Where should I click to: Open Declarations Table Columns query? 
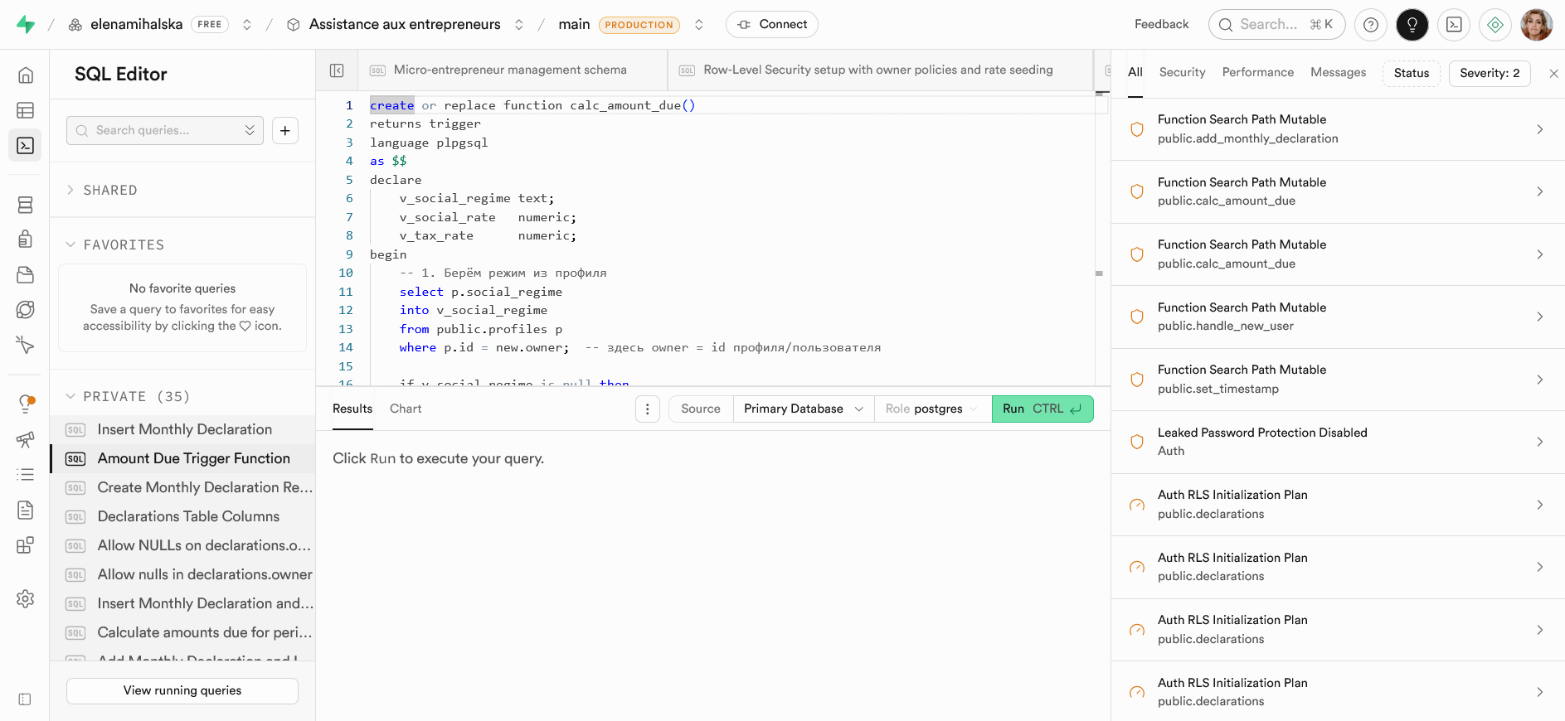point(182,516)
